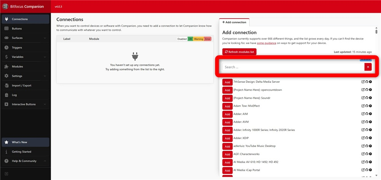
Task: Add the AI Media iCap Portal connection
Action: [227, 171]
